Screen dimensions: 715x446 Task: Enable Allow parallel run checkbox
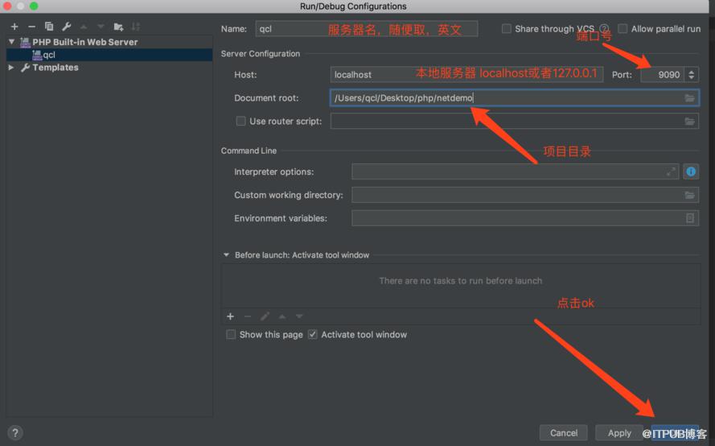tap(623, 29)
